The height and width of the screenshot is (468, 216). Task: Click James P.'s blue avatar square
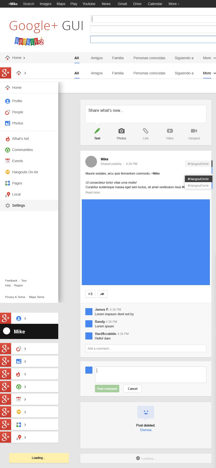coord(89,312)
